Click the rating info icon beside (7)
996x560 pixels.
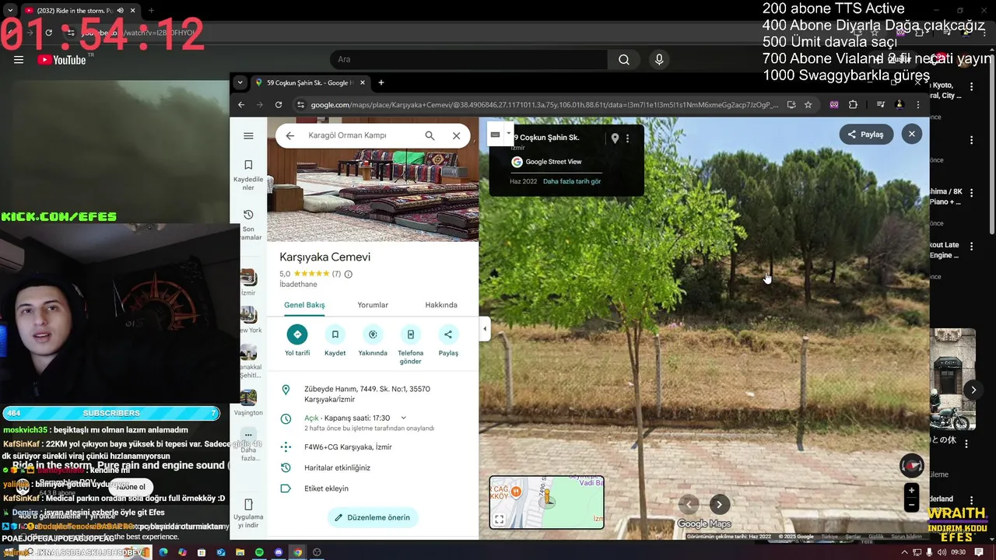[349, 274]
